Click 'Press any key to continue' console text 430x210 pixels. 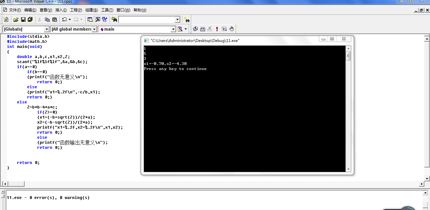pyautogui.click(x=175, y=69)
